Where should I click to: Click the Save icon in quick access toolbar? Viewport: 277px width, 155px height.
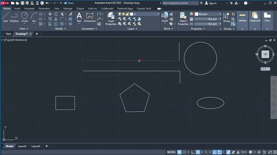[x=22, y=3]
